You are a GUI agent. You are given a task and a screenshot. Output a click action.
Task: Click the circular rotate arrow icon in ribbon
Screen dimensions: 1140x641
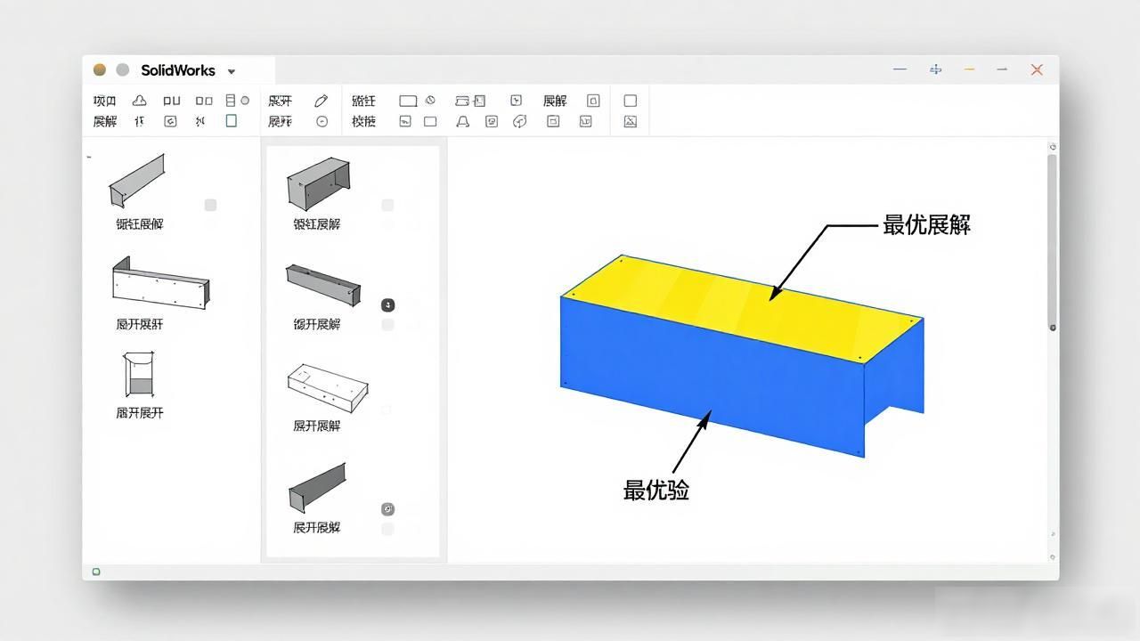(x=519, y=121)
